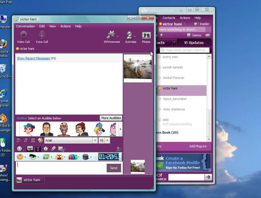
Task: Switch to the Y! Updates tab
Action: coord(194,43)
